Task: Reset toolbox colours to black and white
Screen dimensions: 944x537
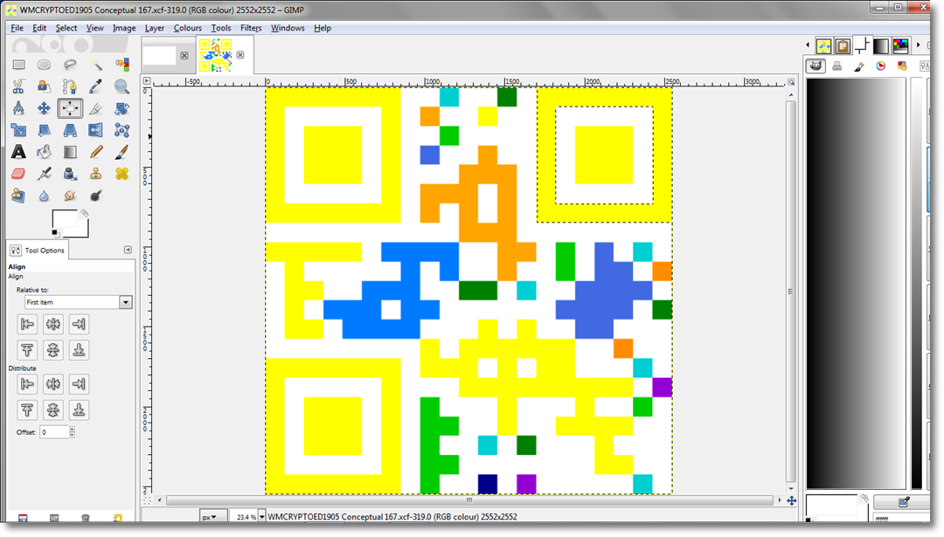Action: [55, 233]
